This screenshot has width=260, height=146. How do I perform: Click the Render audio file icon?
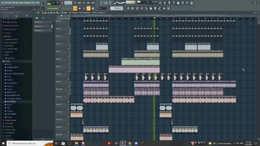click(182, 3)
